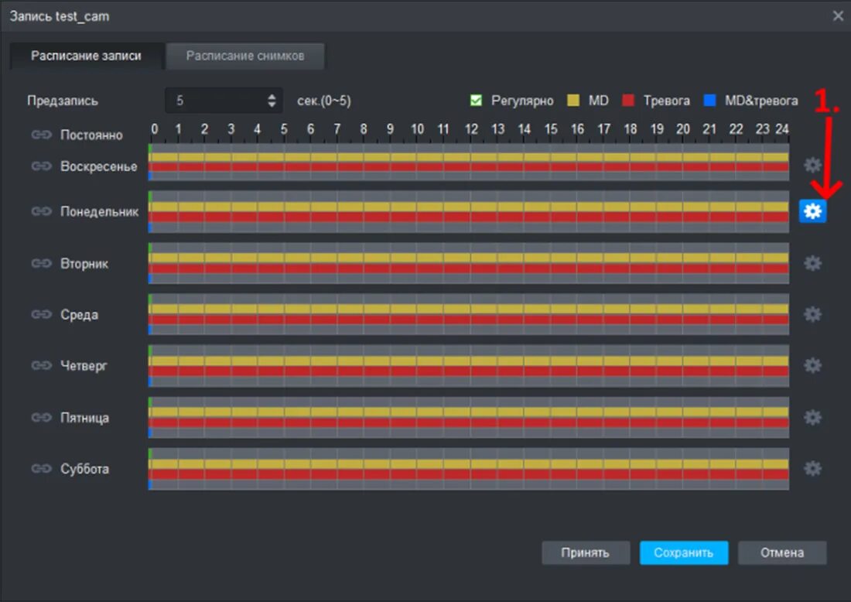Click the Понедельник schedule timeline bar
Viewport: 851px width, 602px height.
point(469,211)
